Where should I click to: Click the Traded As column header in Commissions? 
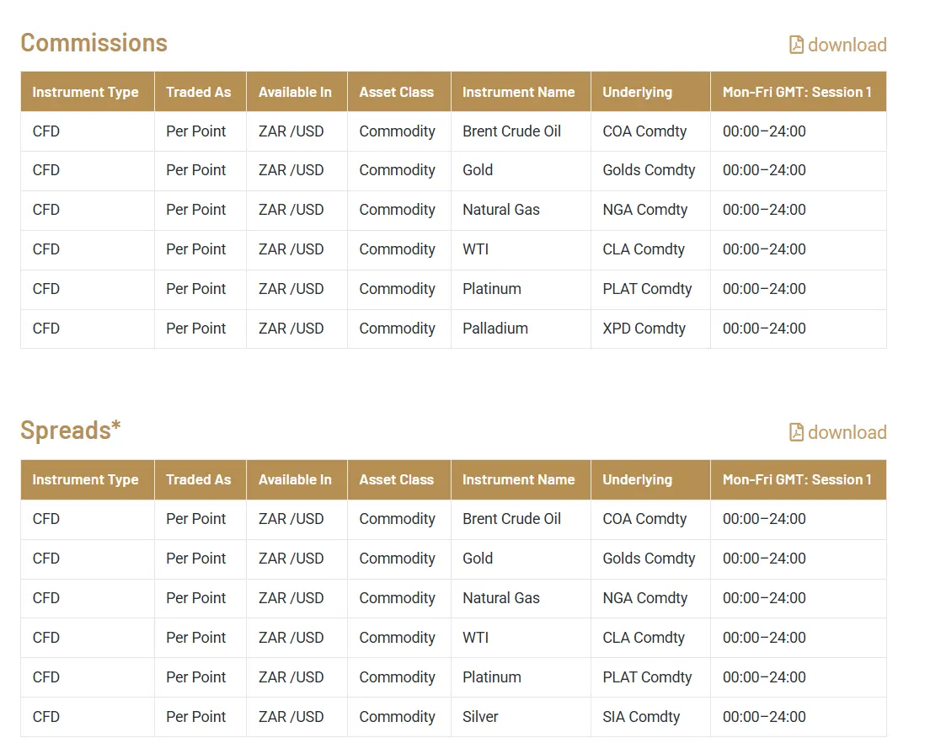(x=199, y=92)
